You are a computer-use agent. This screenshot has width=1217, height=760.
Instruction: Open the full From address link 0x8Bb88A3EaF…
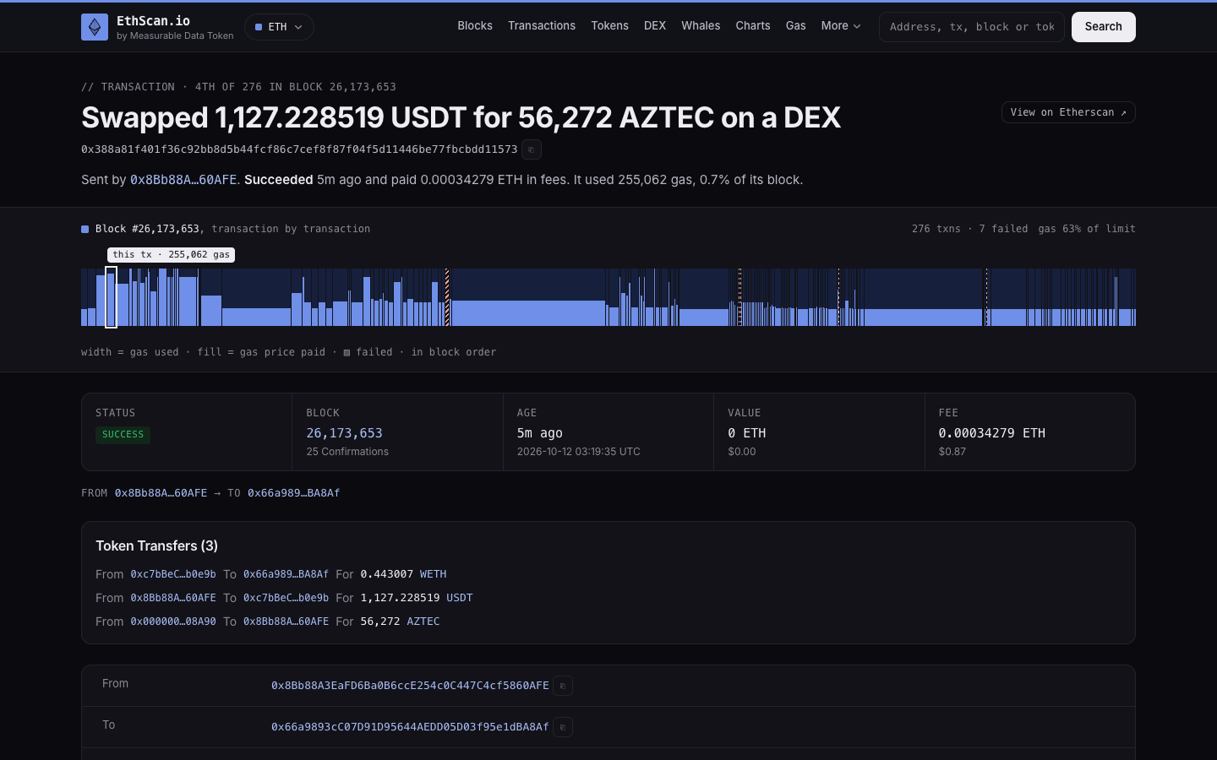[410, 686]
